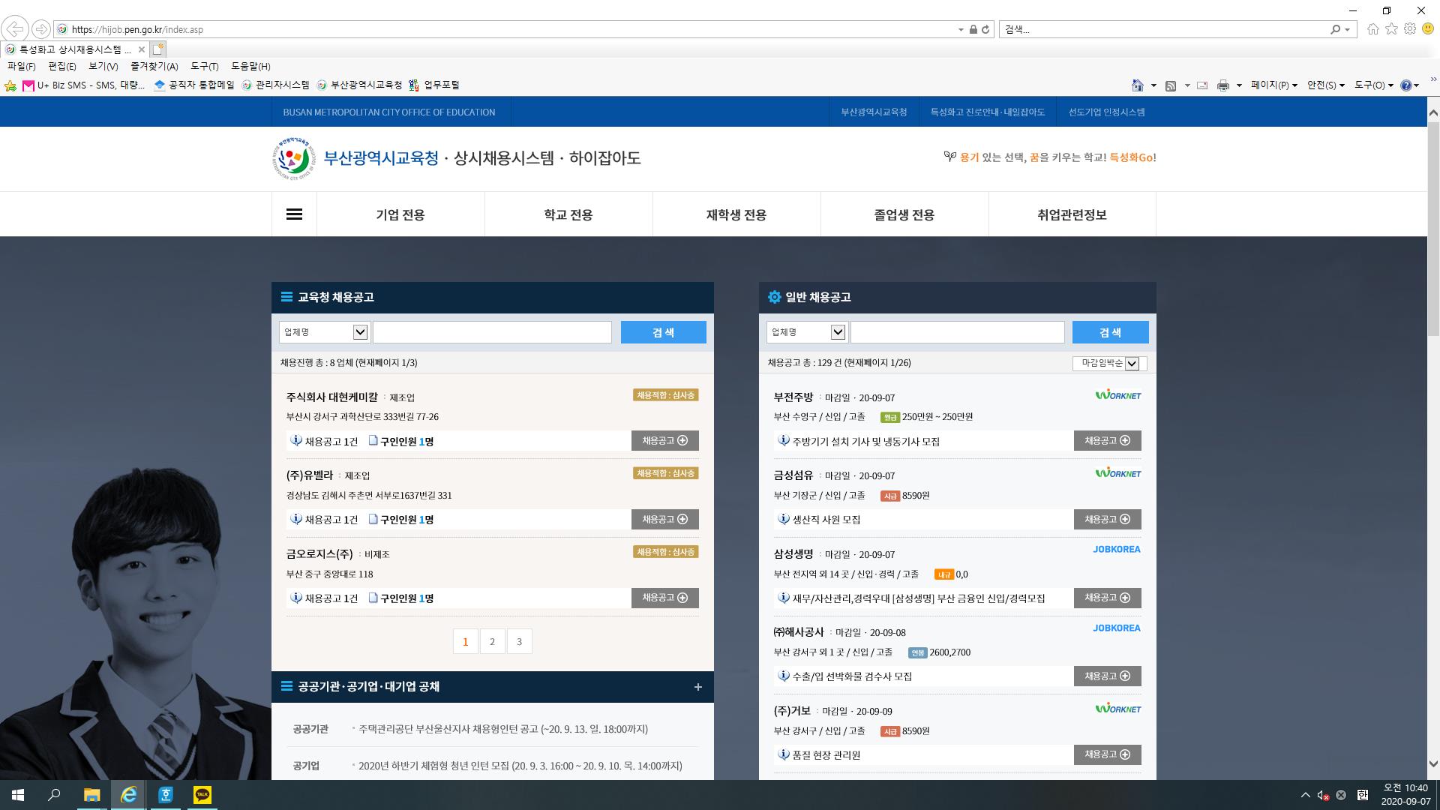Refresh the page with the reload icon

tap(985, 29)
